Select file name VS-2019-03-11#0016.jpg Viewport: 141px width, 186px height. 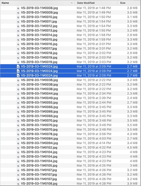pyautogui.click(x=39, y=44)
